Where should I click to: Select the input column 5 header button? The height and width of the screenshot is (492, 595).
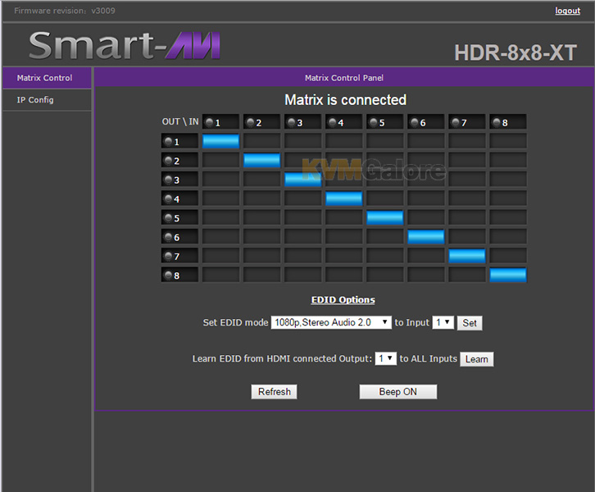(384, 122)
